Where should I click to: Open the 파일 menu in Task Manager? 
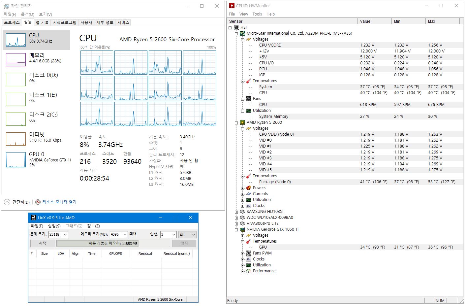coord(10,14)
